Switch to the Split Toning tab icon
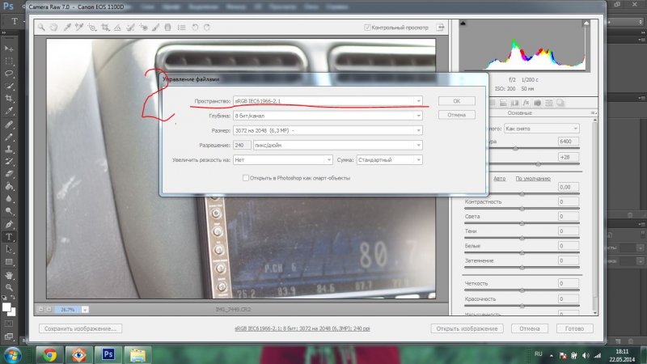The image size is (647, 364). (x=503, y=103)
